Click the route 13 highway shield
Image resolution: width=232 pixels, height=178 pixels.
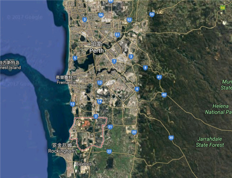coord(100,83)
